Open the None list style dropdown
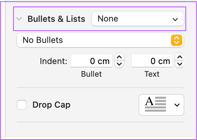Screen dimensions: 197x140 (x=138, y=19)
